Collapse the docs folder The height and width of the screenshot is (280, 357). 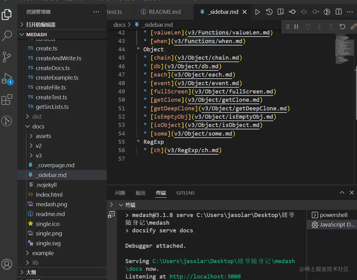click(38, 126)
